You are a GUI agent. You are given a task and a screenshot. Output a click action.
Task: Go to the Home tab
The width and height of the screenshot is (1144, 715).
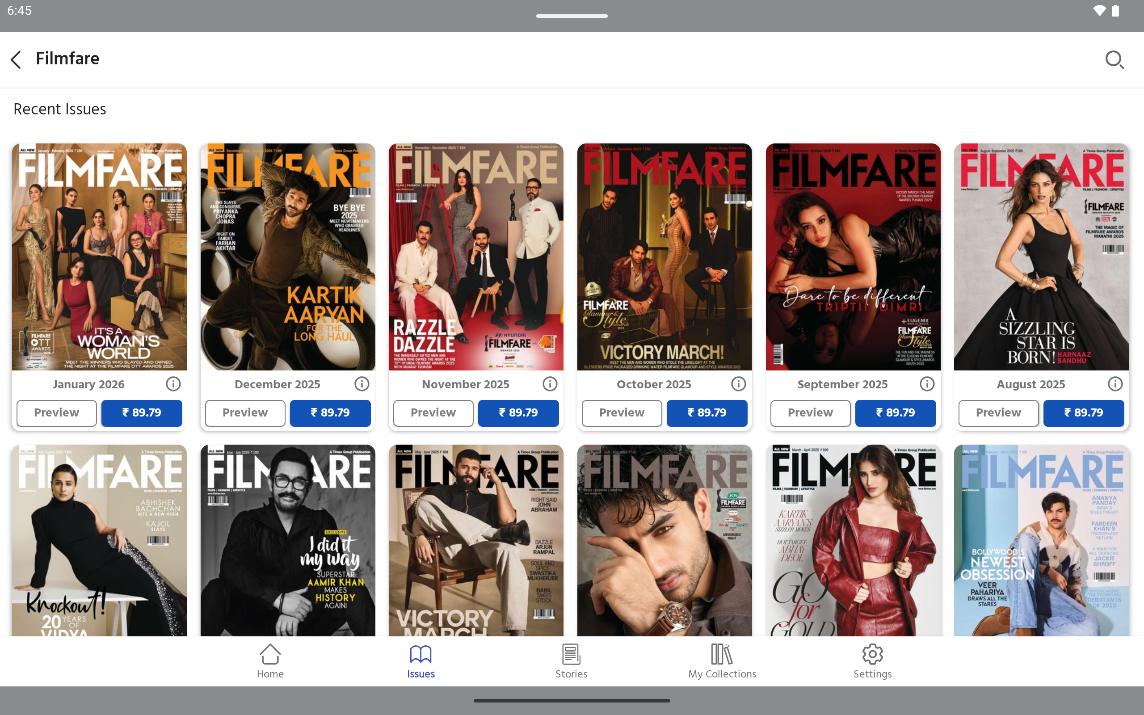pyautogui.click(x=270, y=660)
